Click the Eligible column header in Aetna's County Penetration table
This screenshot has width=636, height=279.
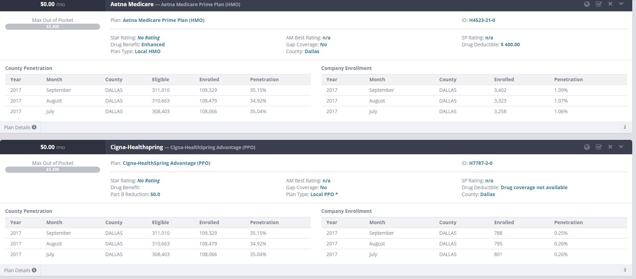tap(161, 80)
